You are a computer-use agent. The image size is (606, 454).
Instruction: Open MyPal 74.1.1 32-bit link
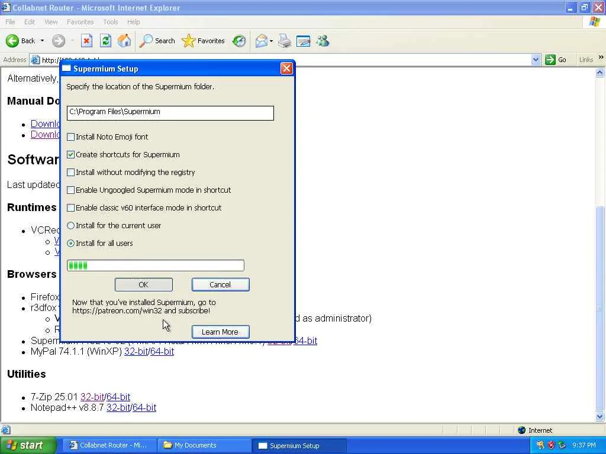pyautogui.click(x=136, y=352)
